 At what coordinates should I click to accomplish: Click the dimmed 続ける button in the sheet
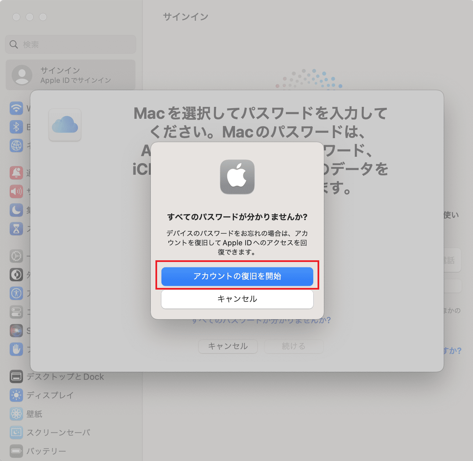click(294, 346)
